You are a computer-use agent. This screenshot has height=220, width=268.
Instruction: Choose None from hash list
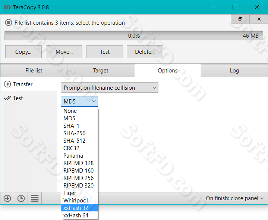pos(79,111)
